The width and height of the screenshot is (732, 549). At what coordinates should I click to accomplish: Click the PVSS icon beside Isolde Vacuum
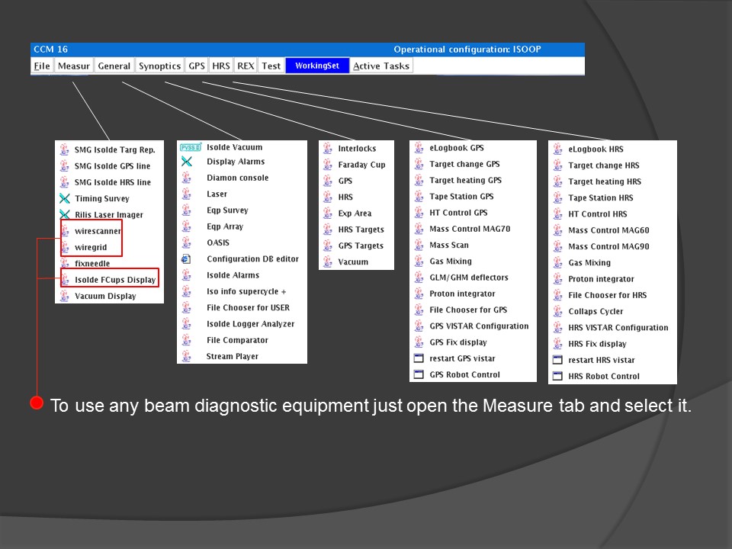191,147
